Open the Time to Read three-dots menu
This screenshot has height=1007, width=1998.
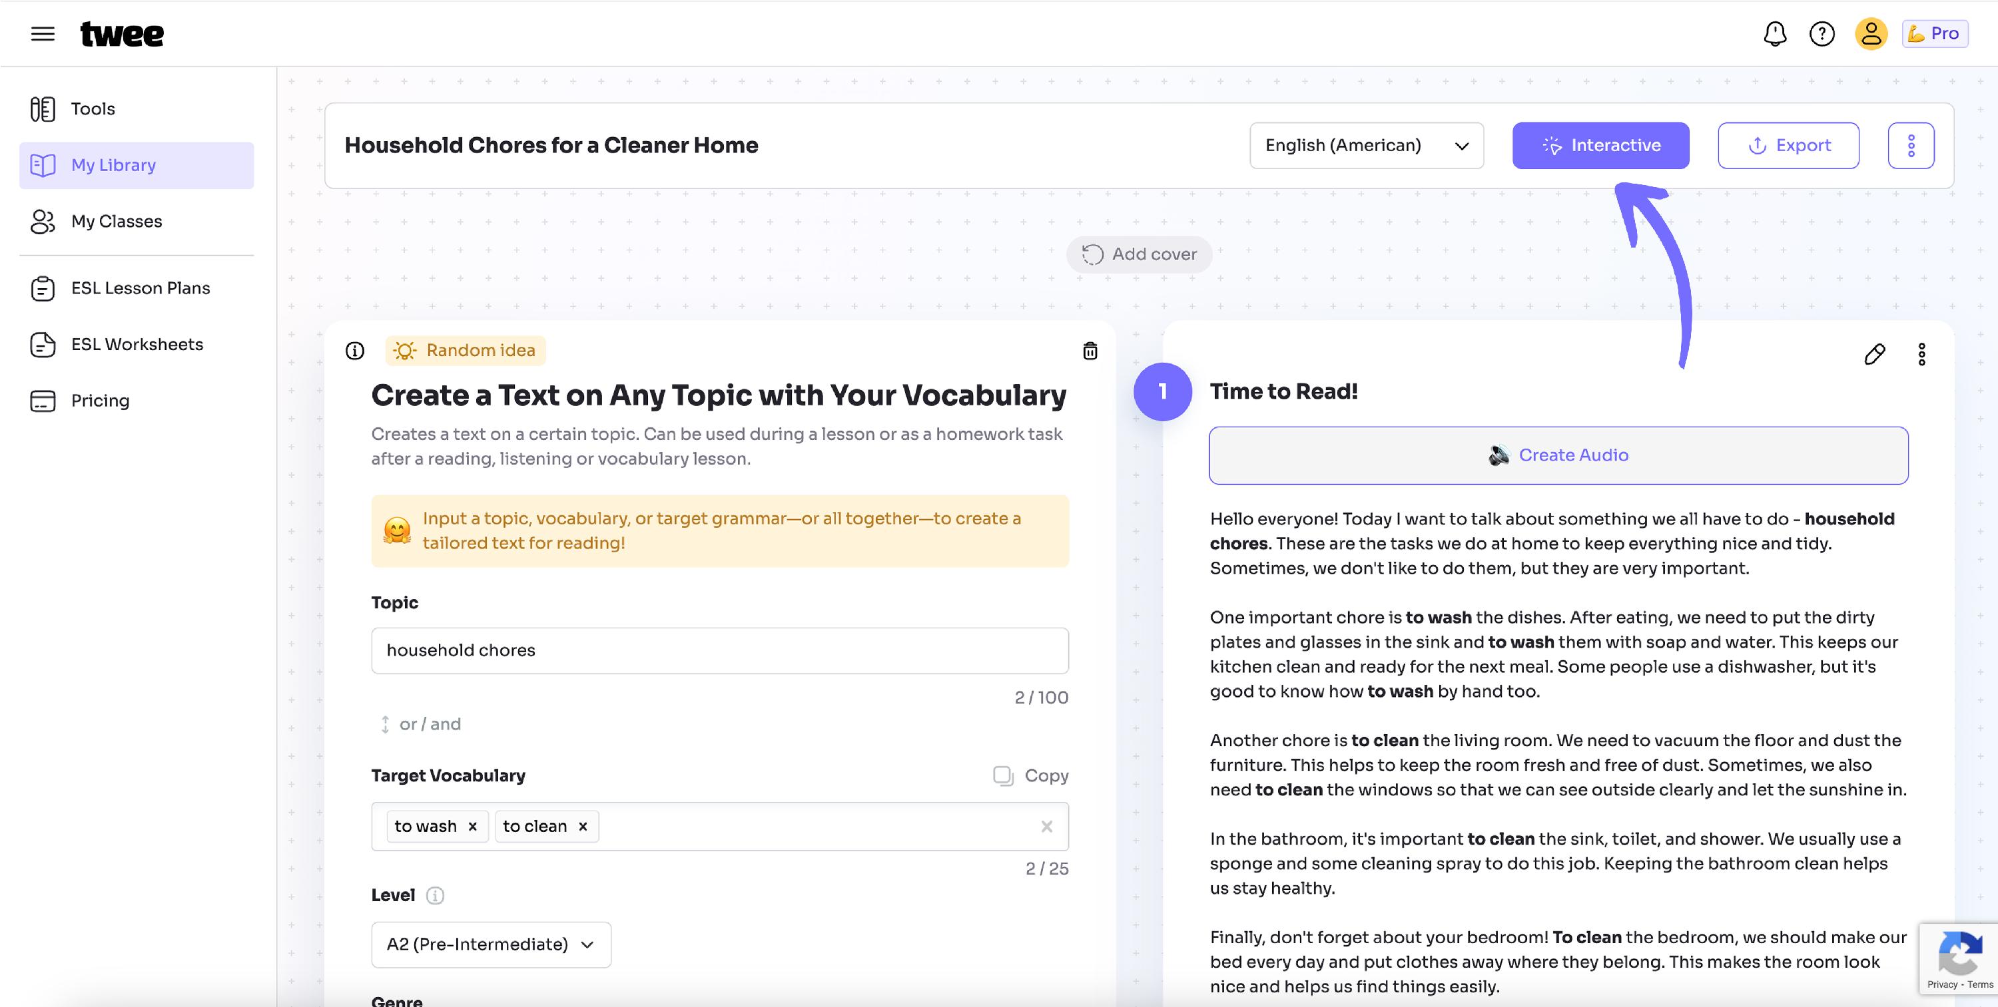coord(1921,354)
